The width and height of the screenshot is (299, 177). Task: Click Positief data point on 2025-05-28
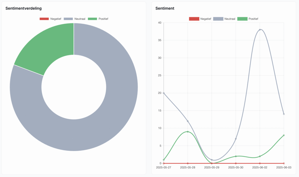(188, 132)
